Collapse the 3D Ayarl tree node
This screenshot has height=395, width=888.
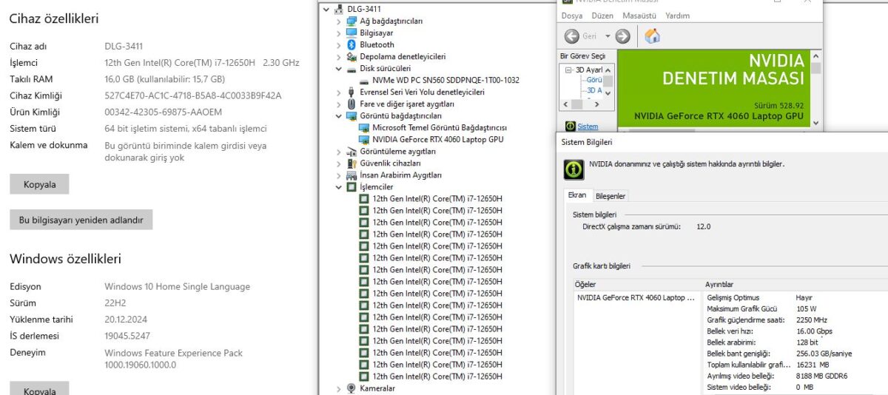tap(569, 70)
